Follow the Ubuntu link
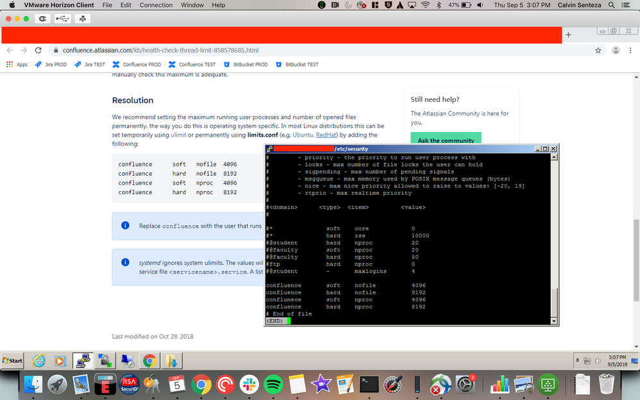 click(303, 135)
